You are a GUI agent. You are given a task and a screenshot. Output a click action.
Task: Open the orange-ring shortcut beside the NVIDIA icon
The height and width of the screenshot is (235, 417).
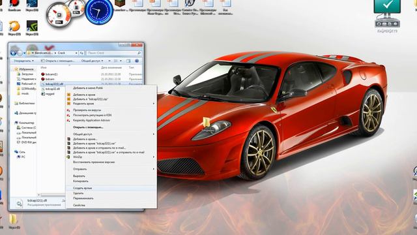coord(14,28)
